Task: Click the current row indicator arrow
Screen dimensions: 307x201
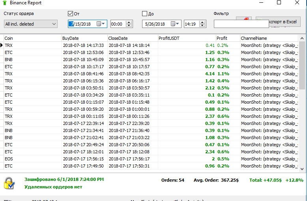Action: coord(2,45)
